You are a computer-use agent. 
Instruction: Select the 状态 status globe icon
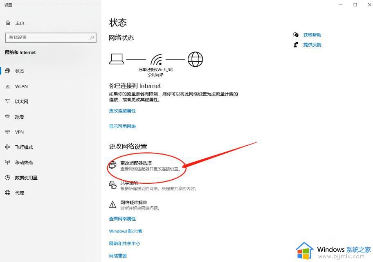coord(7,71)
